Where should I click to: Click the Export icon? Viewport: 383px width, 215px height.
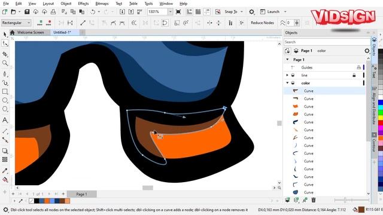131,12
